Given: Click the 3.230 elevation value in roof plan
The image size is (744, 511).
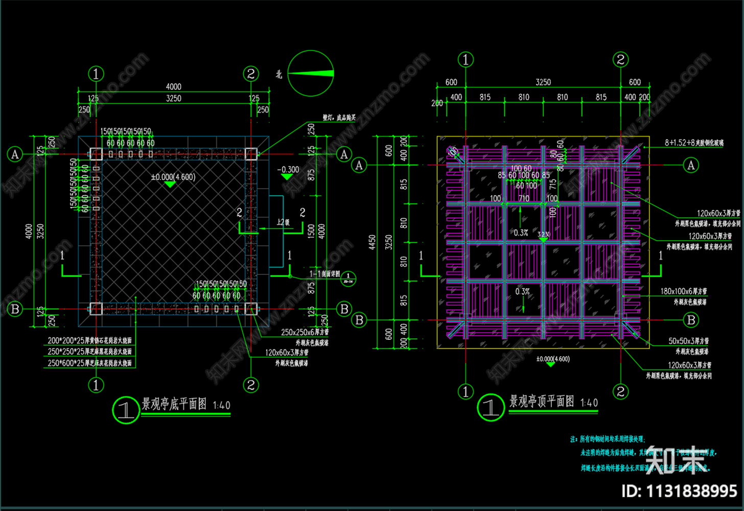Looking at the screenshot, I should 543,235.
